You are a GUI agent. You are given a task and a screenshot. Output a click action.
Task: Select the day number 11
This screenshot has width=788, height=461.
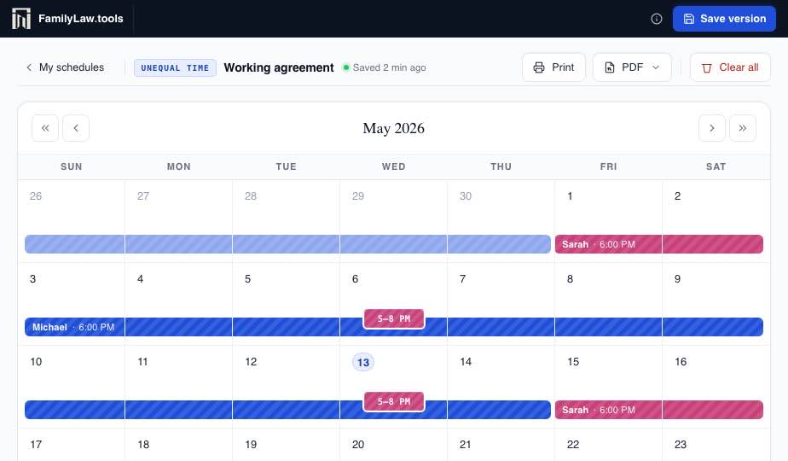142,362
